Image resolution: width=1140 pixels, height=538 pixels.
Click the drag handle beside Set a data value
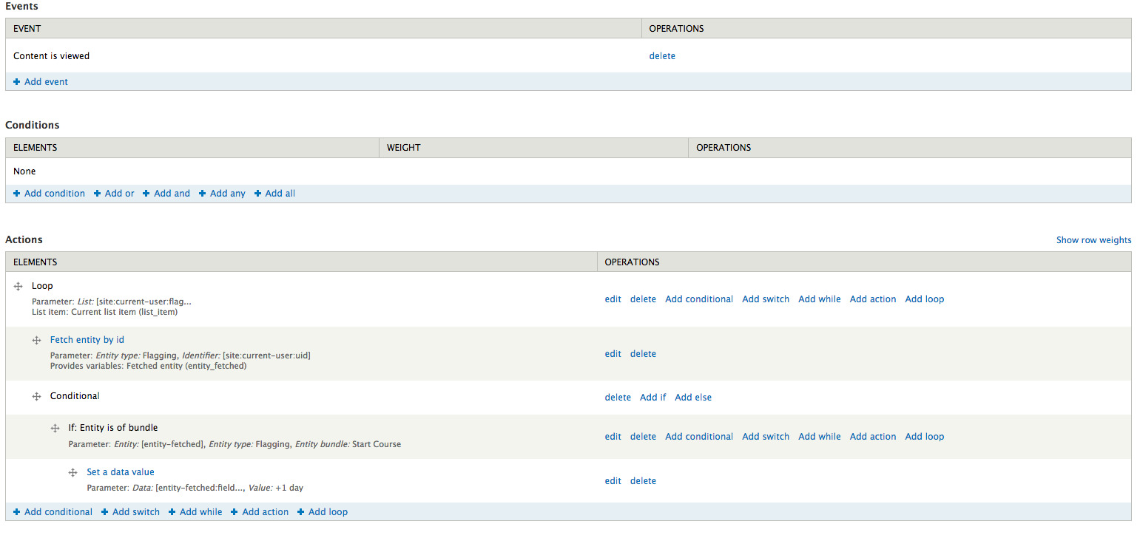click(72, 472)
